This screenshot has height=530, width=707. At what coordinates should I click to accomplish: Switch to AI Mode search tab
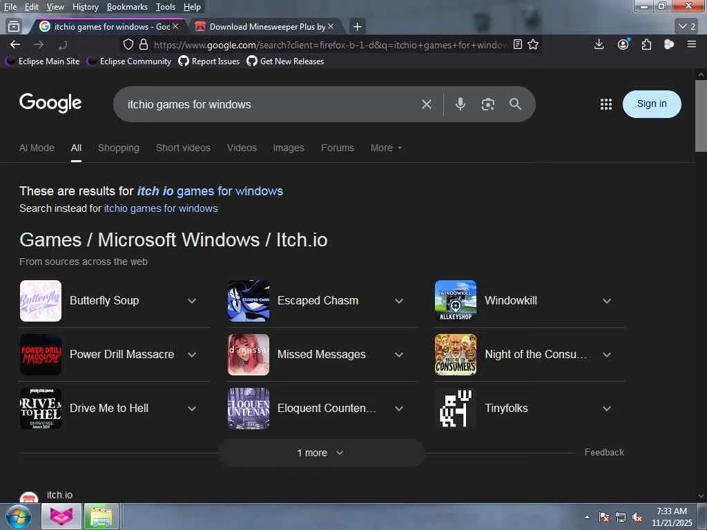37,148
